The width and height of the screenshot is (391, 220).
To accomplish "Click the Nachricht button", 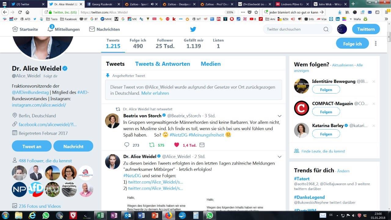I will 73,146.
